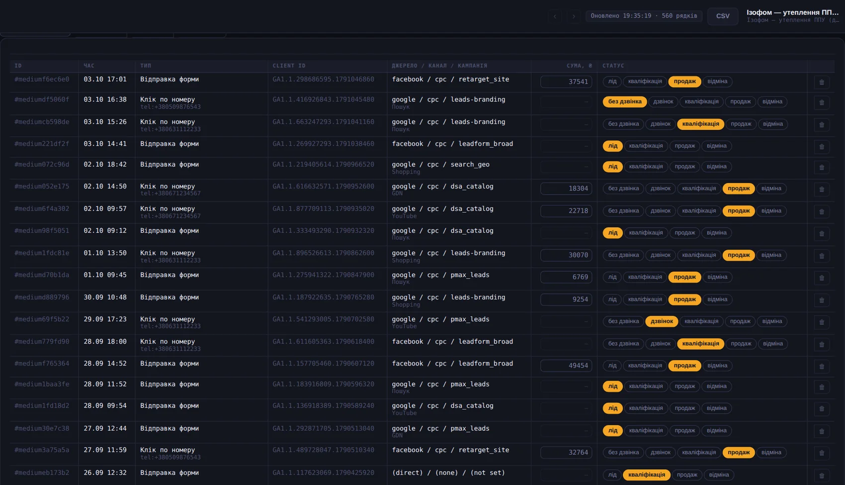Viewport: 845px width, 485px height.
Task: Delete row #medium1fdc81e with trash icon
Action: pyautogui.click(x=822, y=256)
